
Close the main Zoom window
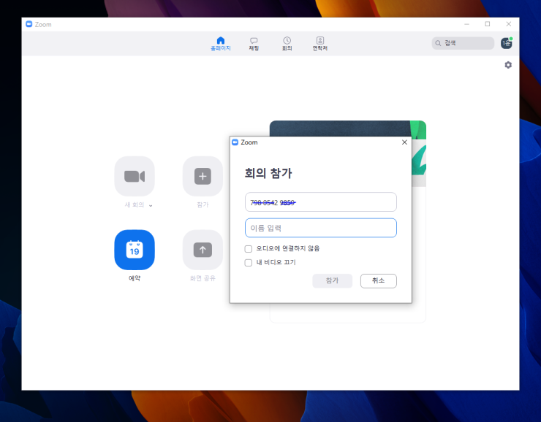(509, 24)
